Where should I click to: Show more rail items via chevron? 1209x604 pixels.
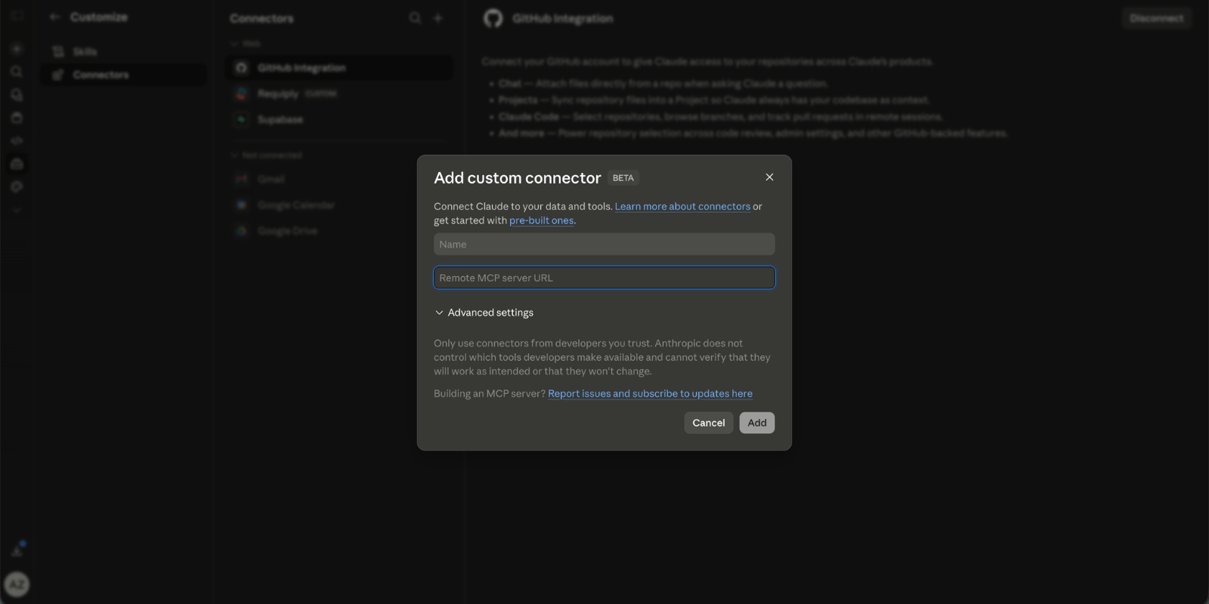pyautogui.click(x=17, y=210)
